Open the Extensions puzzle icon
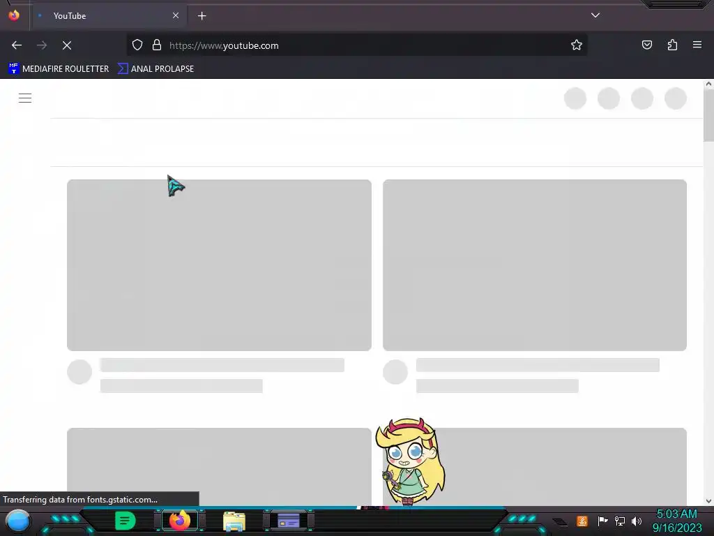714x536 pixels. pos(673,45)
